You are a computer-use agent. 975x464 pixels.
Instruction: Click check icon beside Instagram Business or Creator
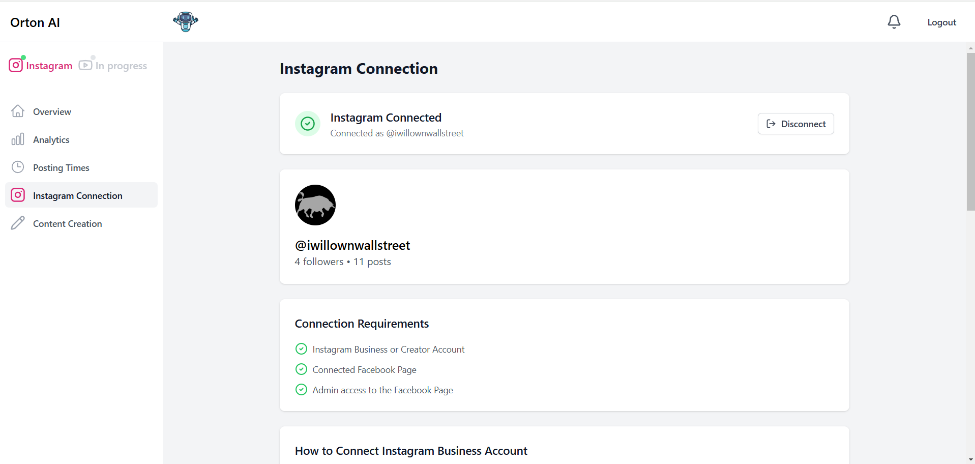click(x=301, y=349)
